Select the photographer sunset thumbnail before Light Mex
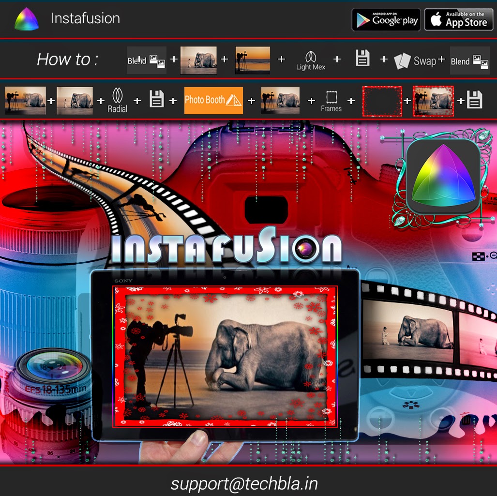Screen dimensions: 497x496 (x=253, y=60)
